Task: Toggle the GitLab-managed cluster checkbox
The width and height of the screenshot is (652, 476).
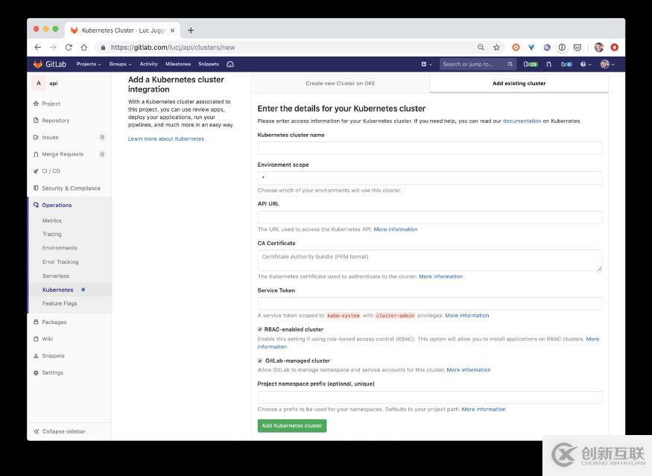Action: click(x=260, y=361)
